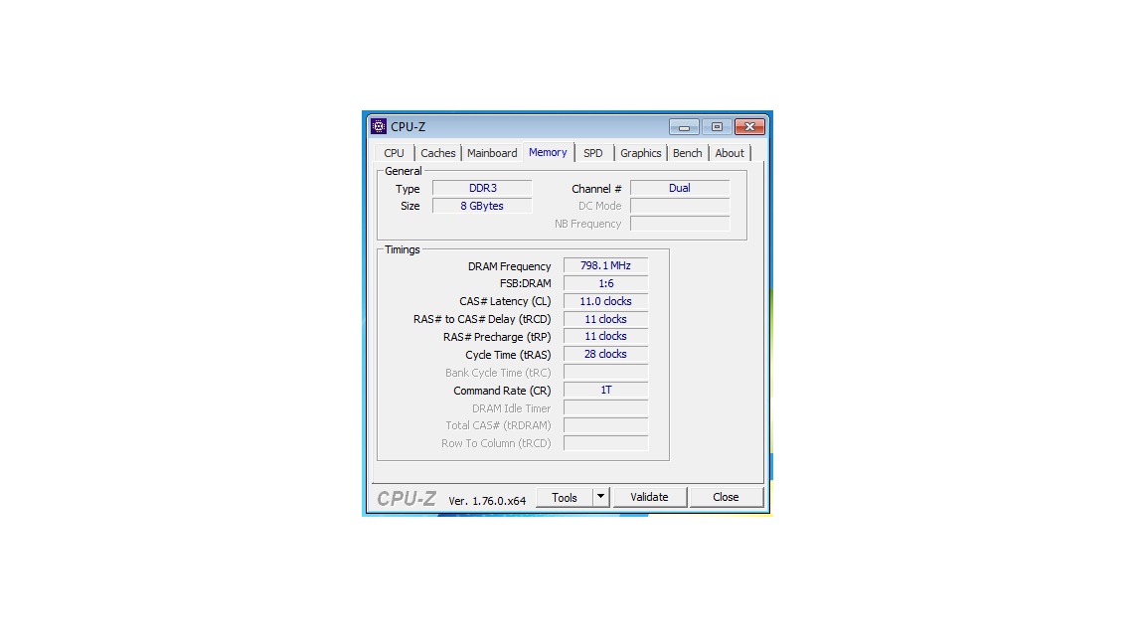
Task: Click the CPU-Z title bar text
Action: pyautogui.click(x=409, y=127)
